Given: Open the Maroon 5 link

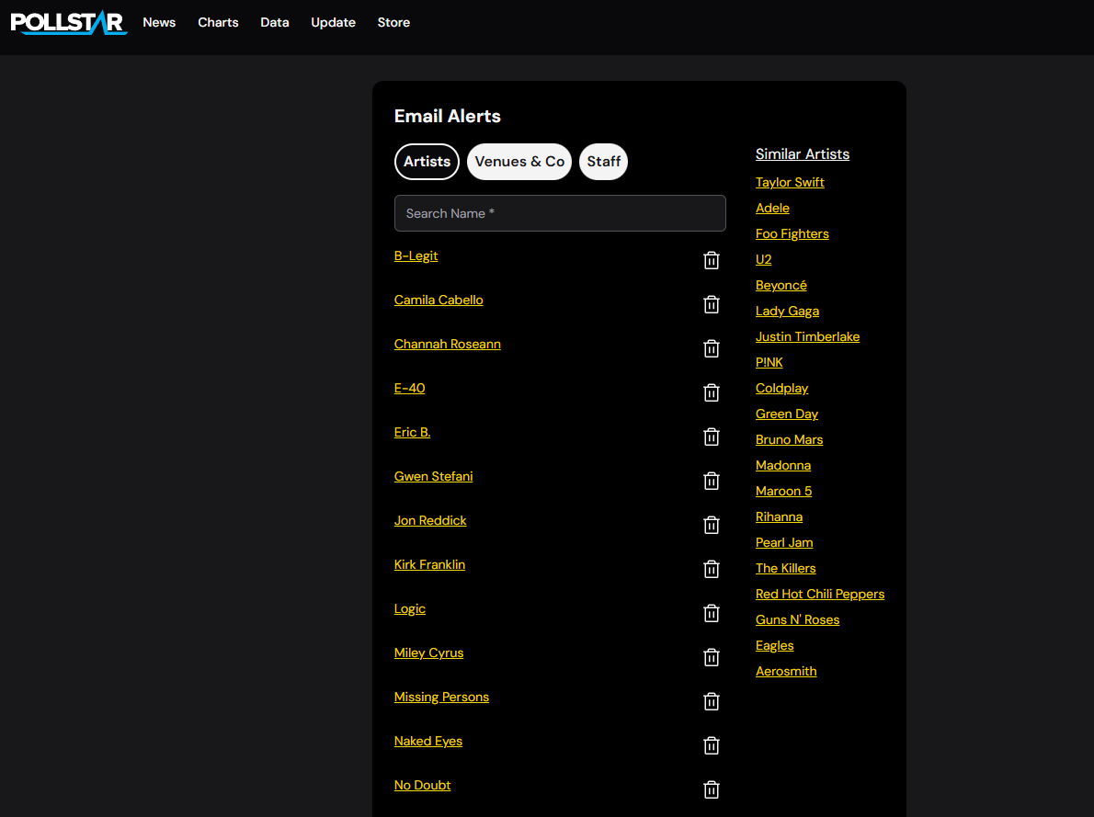Looking at the screenshot, I should tap(783, 491).
